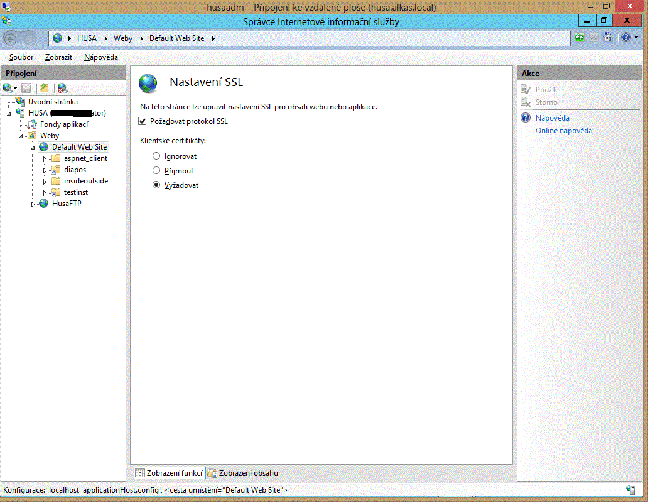The height and width of the screenshot is (502, 648).
Task: Collapse the Weby tree node
Action: point(21,136)
